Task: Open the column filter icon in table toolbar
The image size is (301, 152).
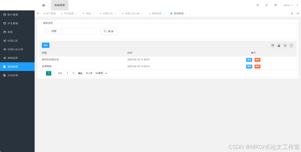Action: click(x=272, y=45)
